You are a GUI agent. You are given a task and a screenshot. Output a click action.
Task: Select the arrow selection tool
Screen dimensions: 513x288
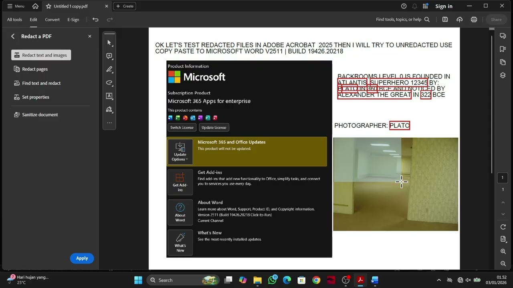pos(109,43)
